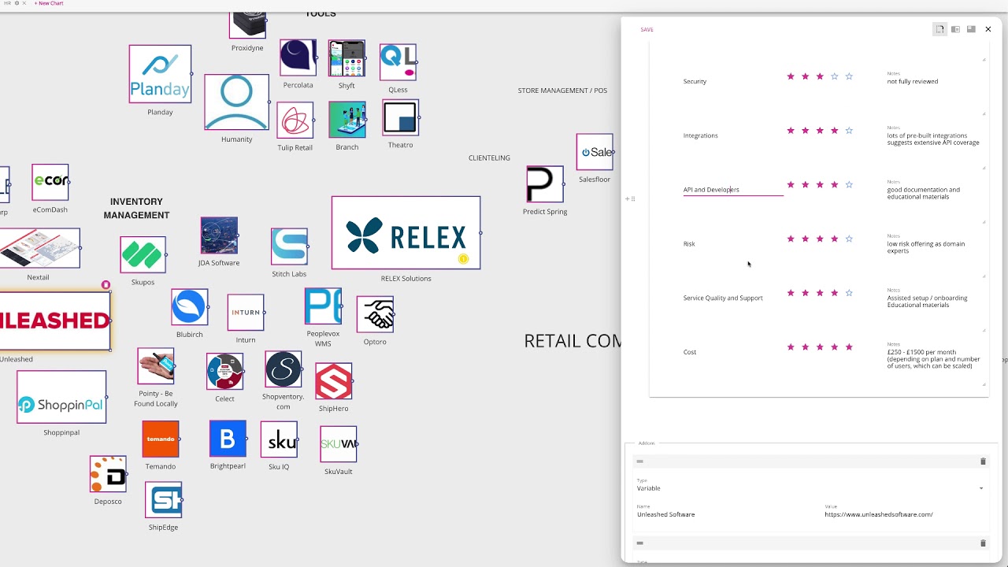Set Security rating to four stars
This screenshot has height=567, width=1008.
834,76
